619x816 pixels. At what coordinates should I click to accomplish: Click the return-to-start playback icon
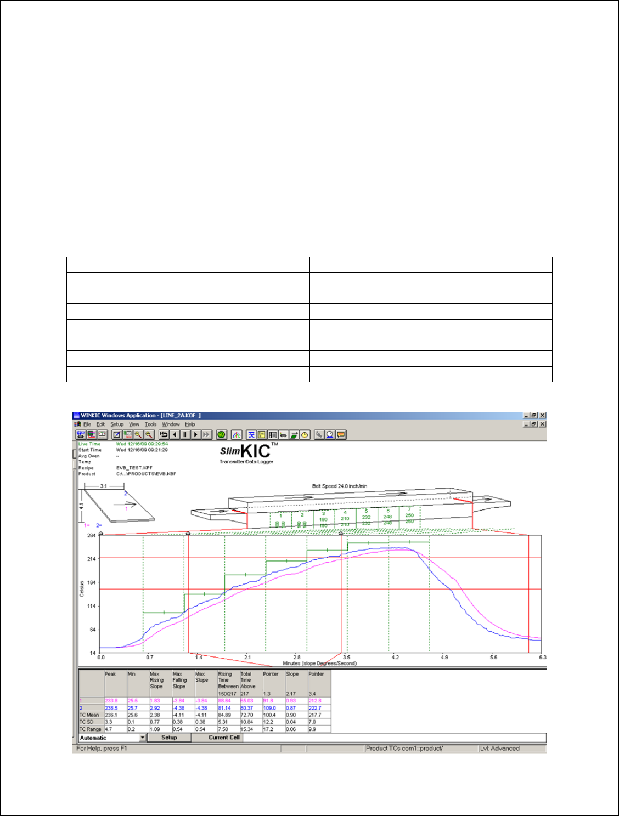[x=164, y=435]
